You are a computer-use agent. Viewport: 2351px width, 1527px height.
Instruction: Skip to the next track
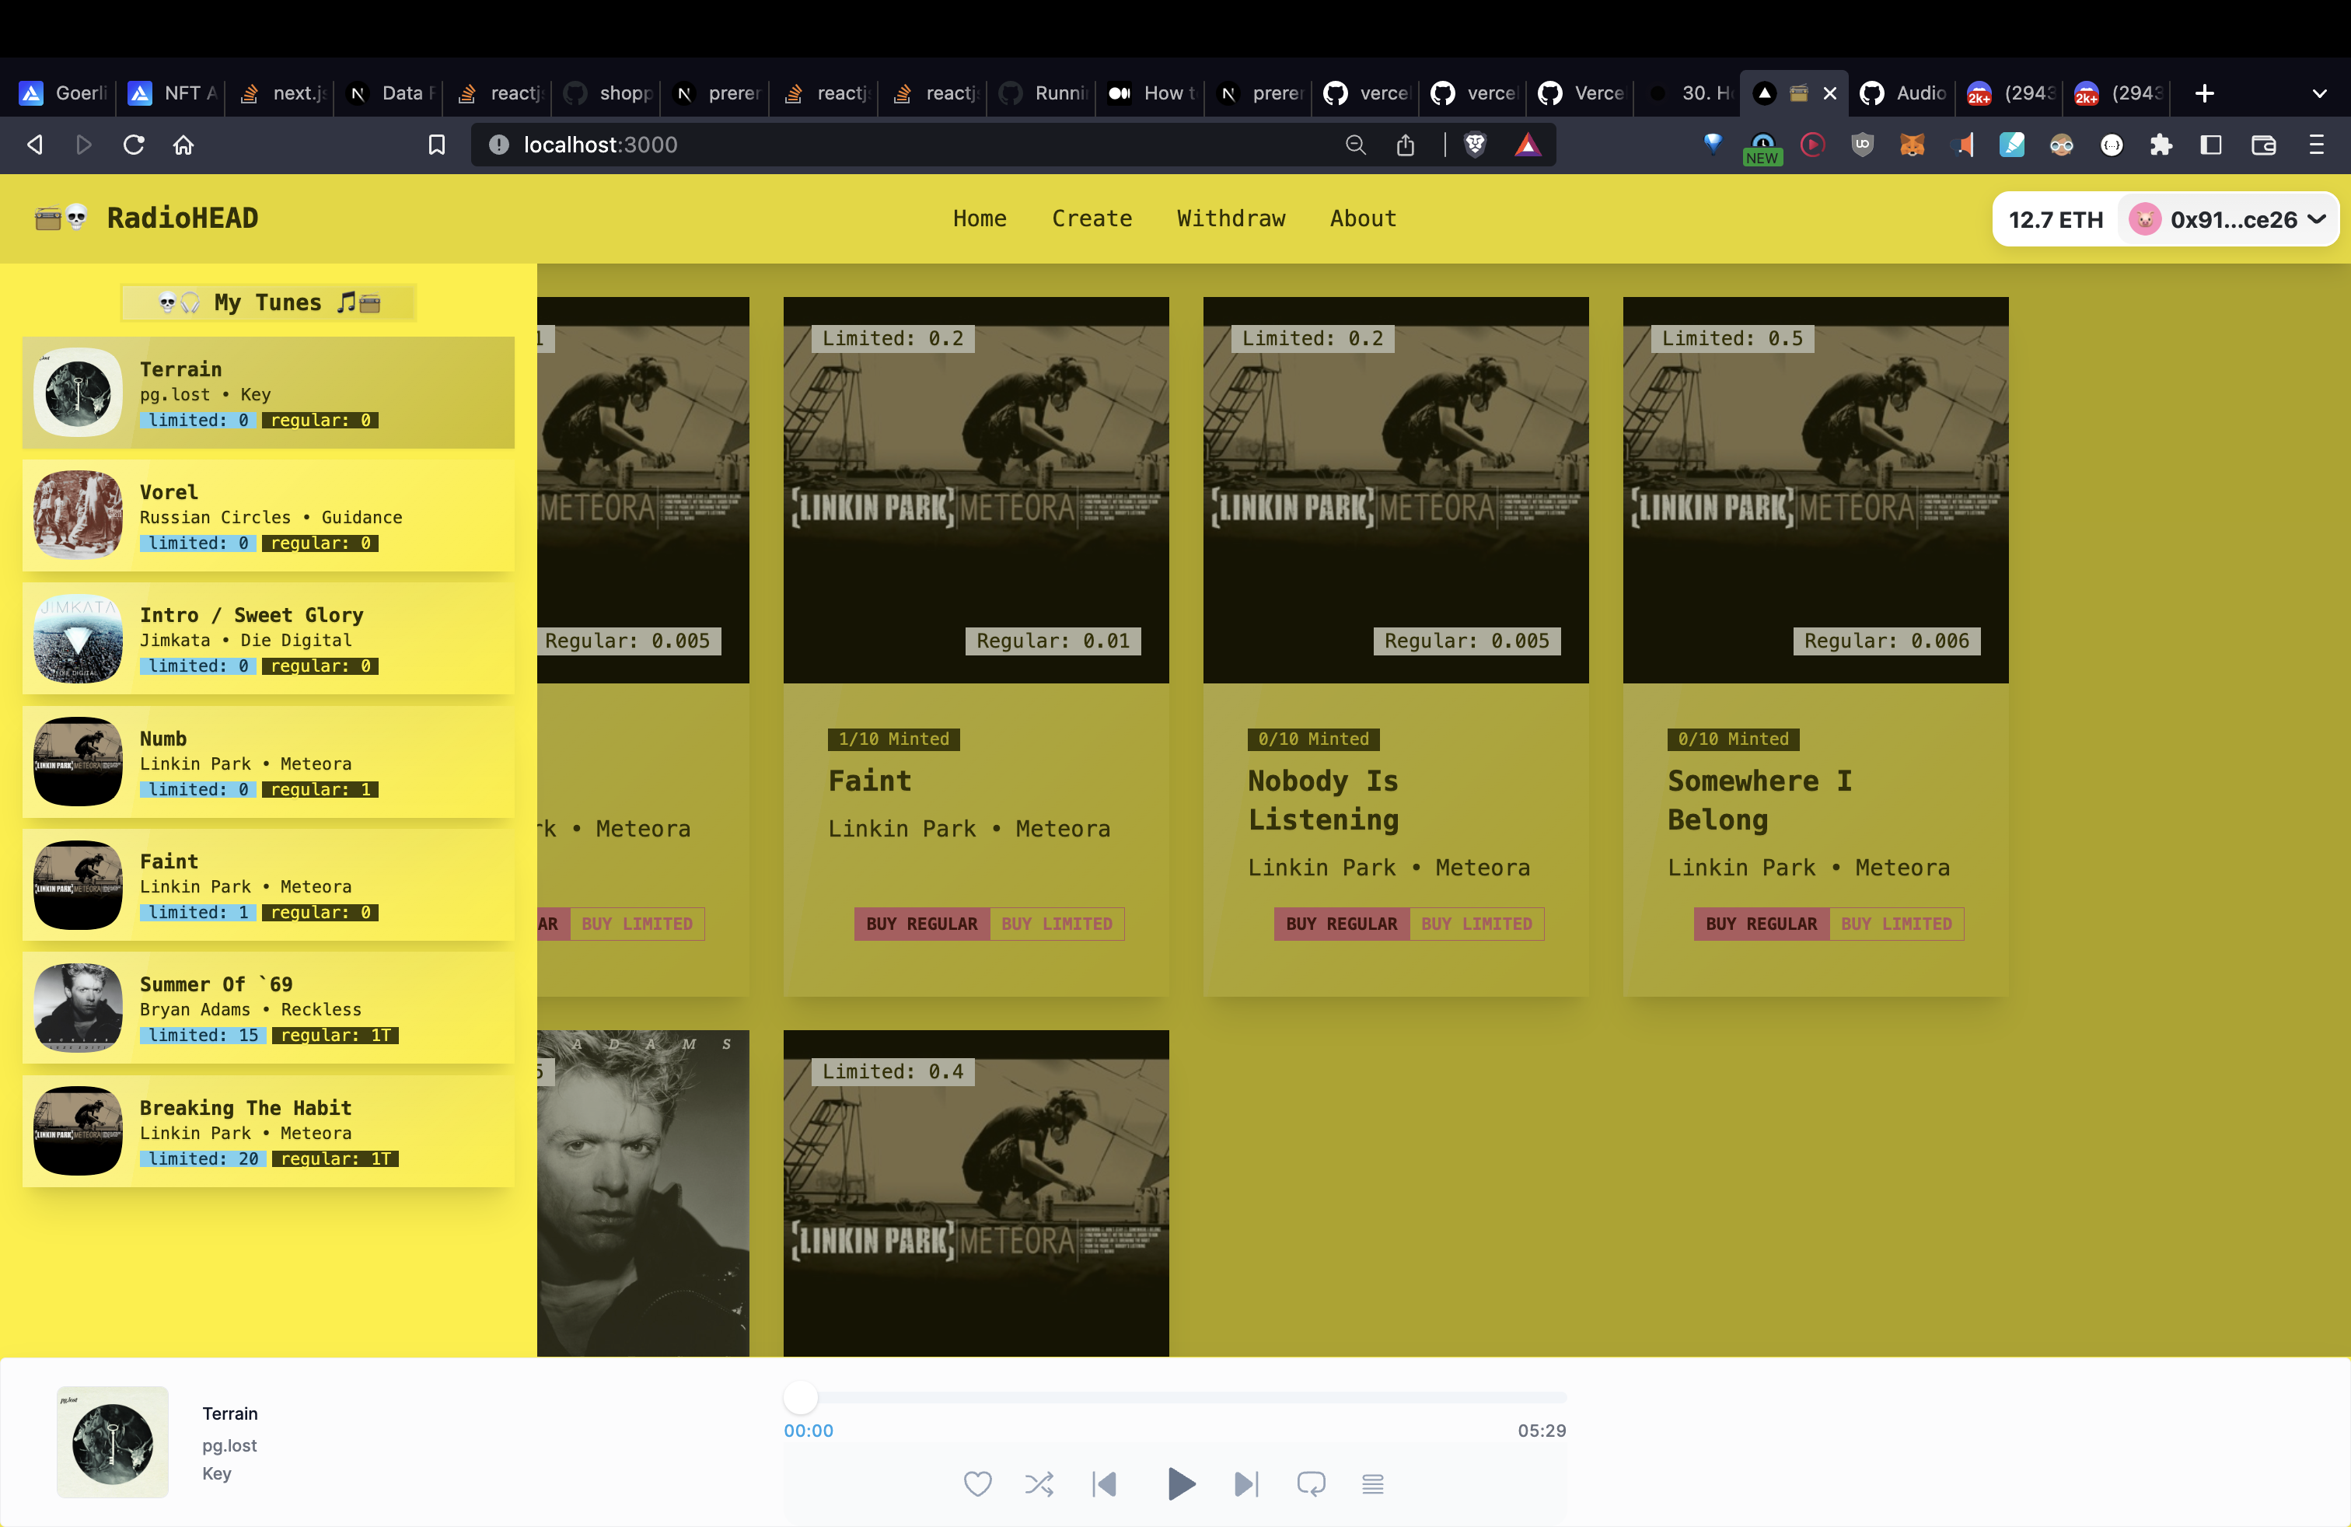click(x=1246, y=1483)
